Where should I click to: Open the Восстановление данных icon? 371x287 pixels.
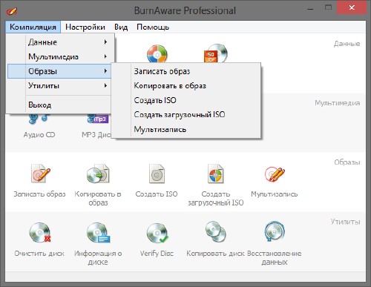275,232
